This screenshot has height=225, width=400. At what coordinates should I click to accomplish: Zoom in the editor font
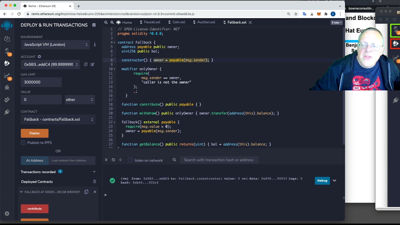(x=112, y=22)
